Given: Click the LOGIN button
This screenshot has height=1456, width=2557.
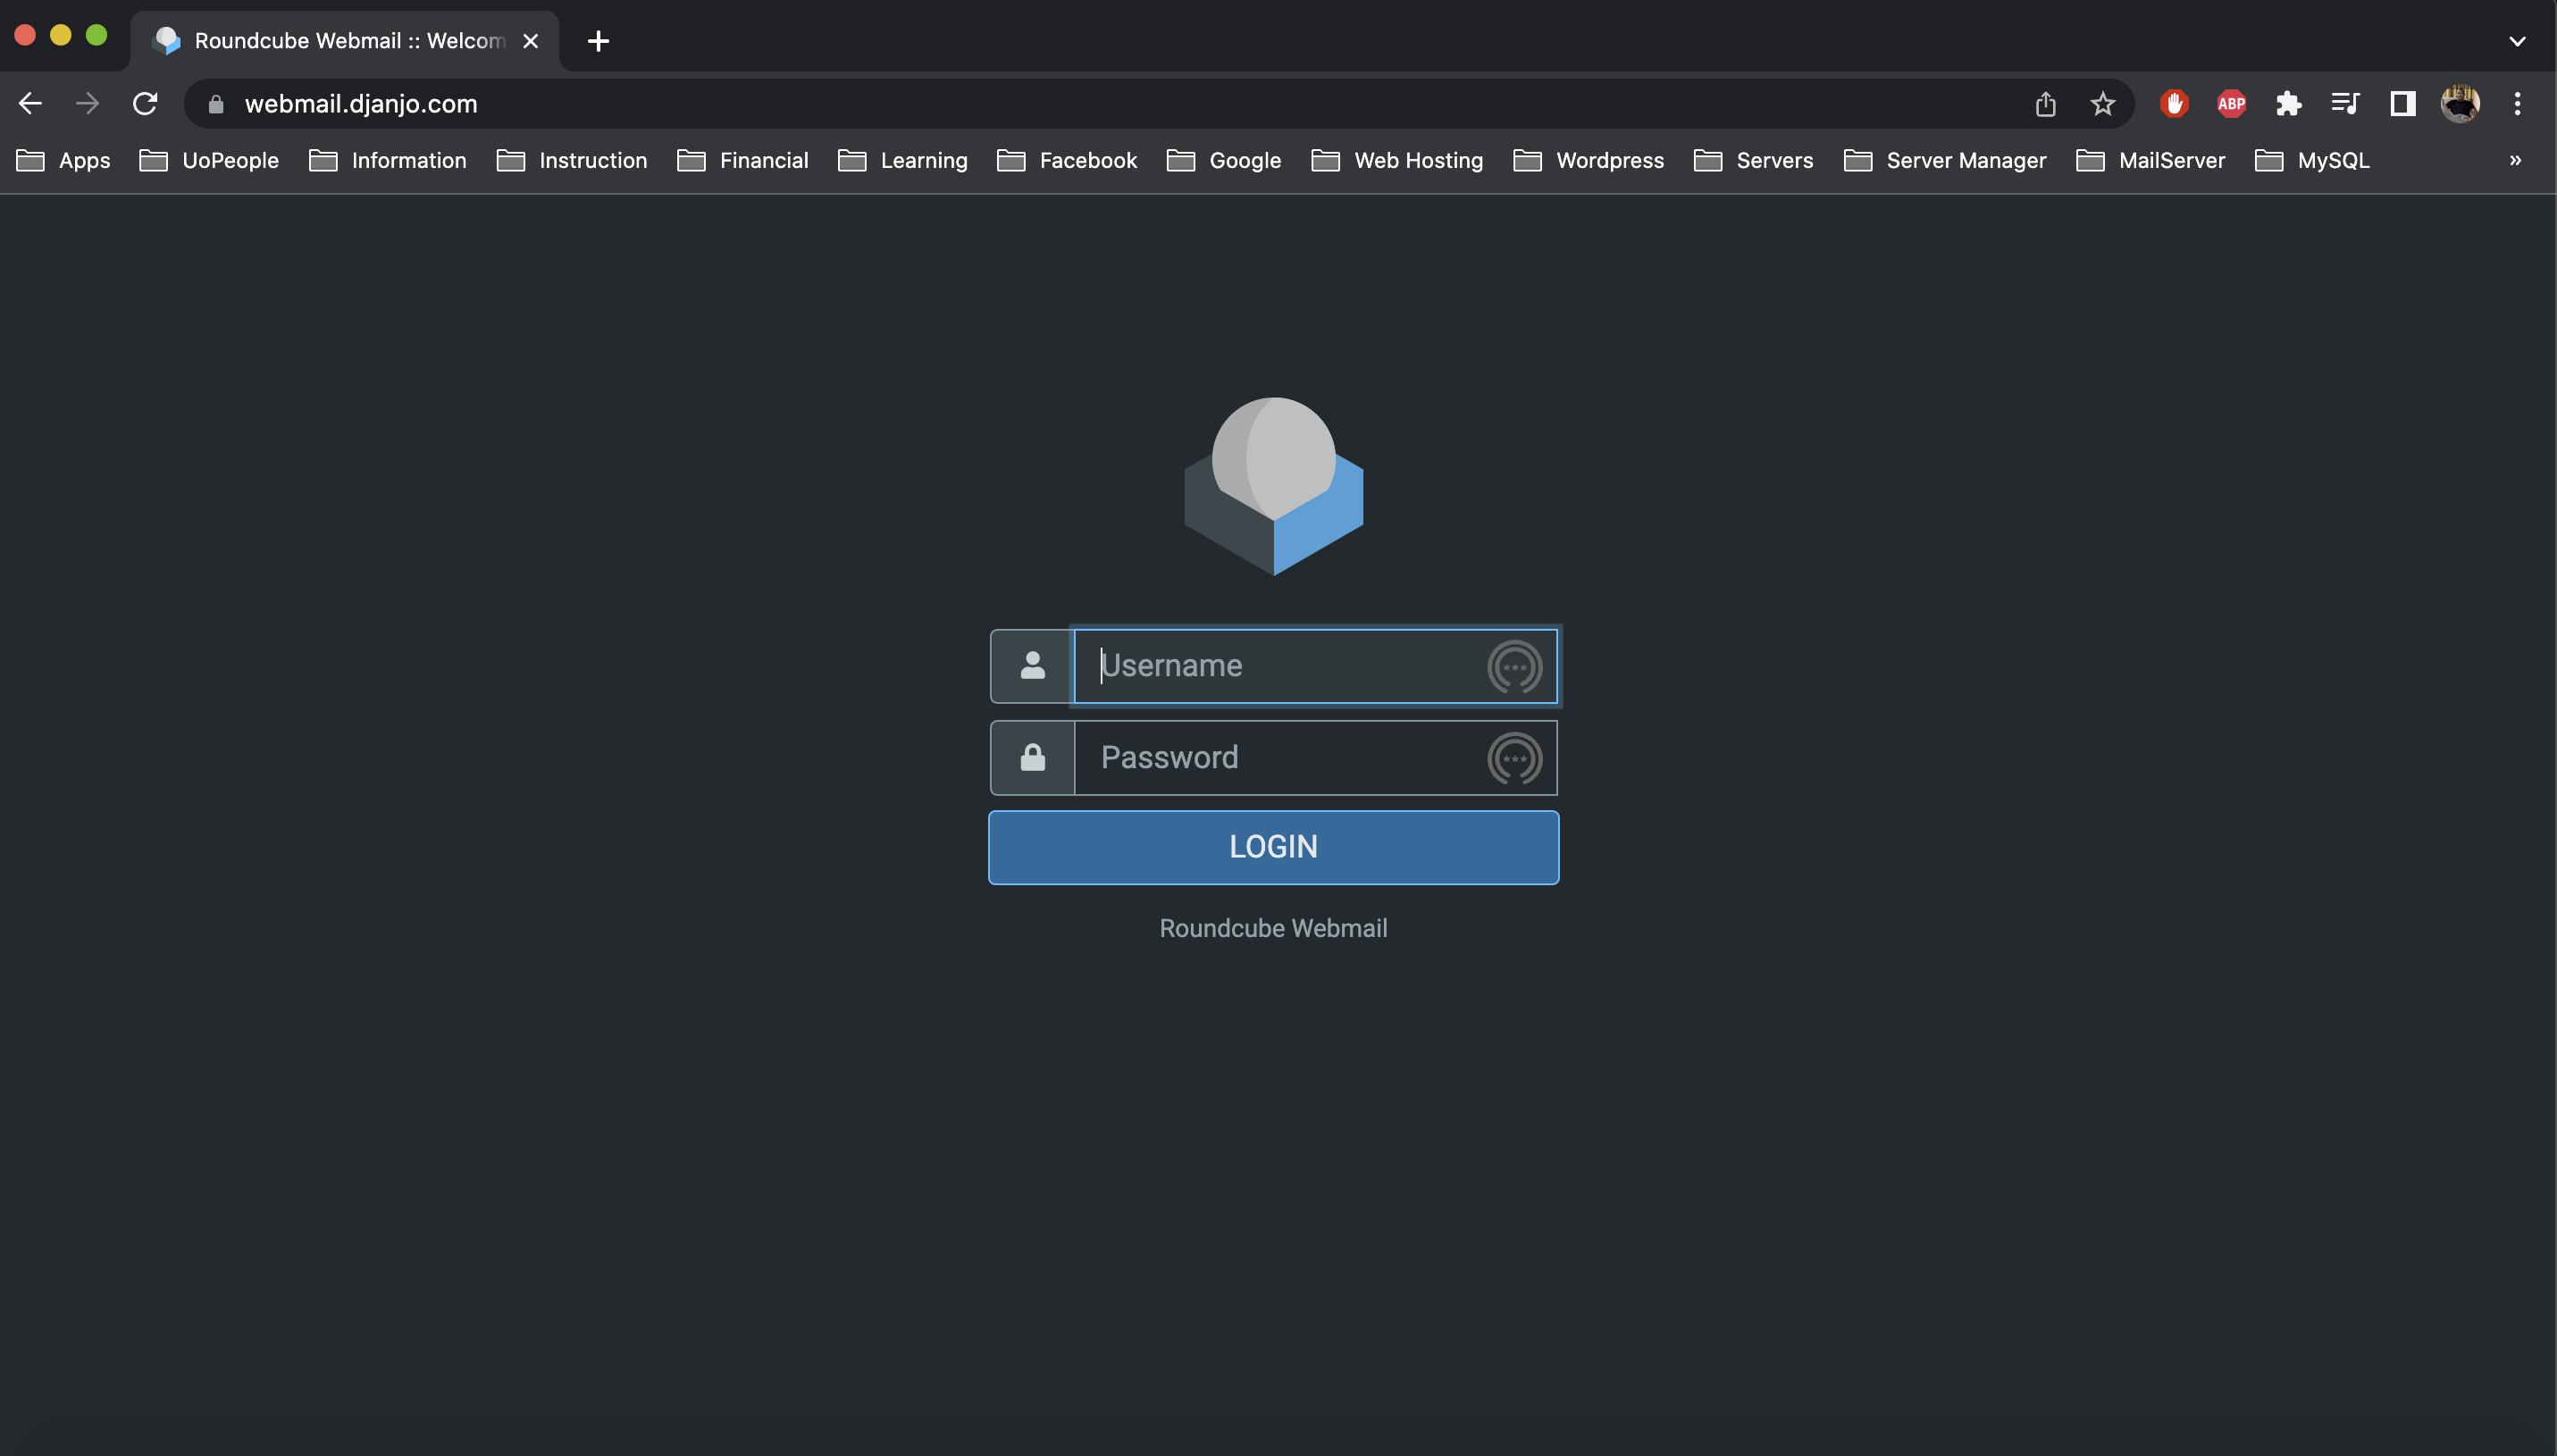Looking at the screenshot, I should tap(1273, 847).
